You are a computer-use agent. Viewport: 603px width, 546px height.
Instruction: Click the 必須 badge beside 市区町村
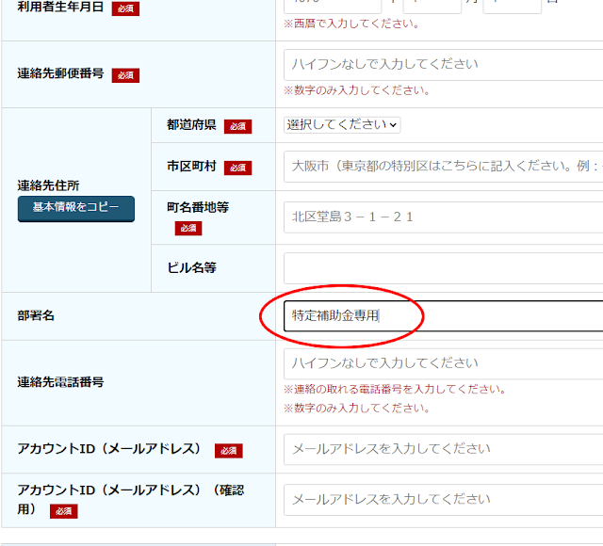tap(237, 168)
